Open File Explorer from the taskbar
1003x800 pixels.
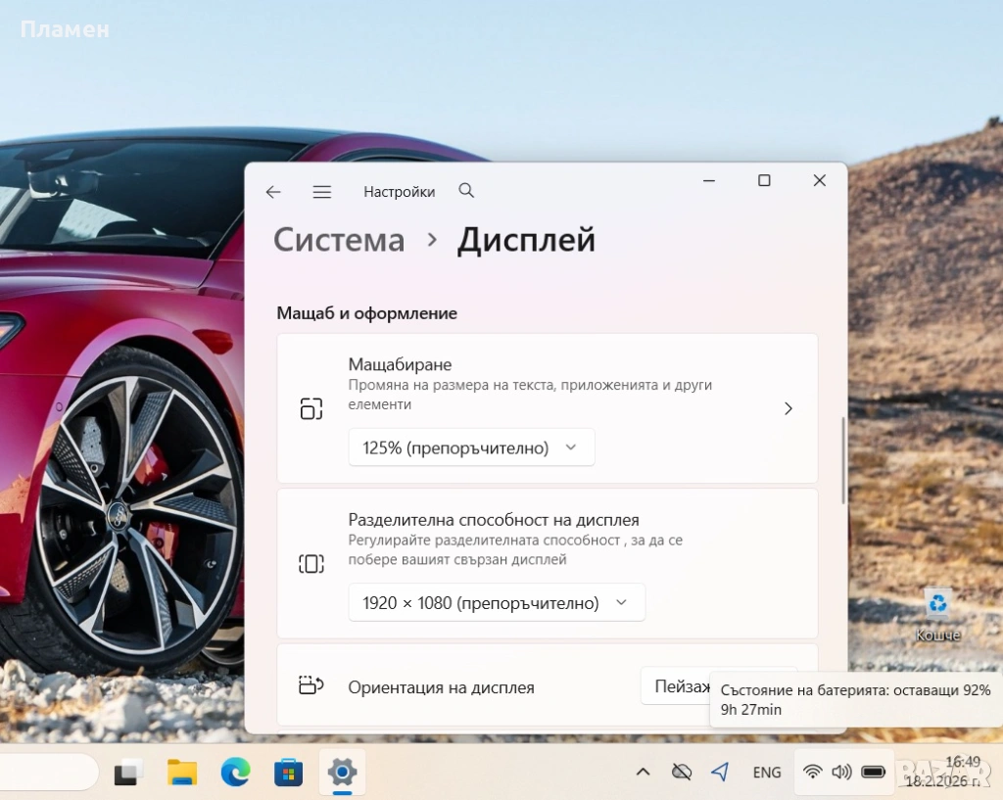[182, 773]
